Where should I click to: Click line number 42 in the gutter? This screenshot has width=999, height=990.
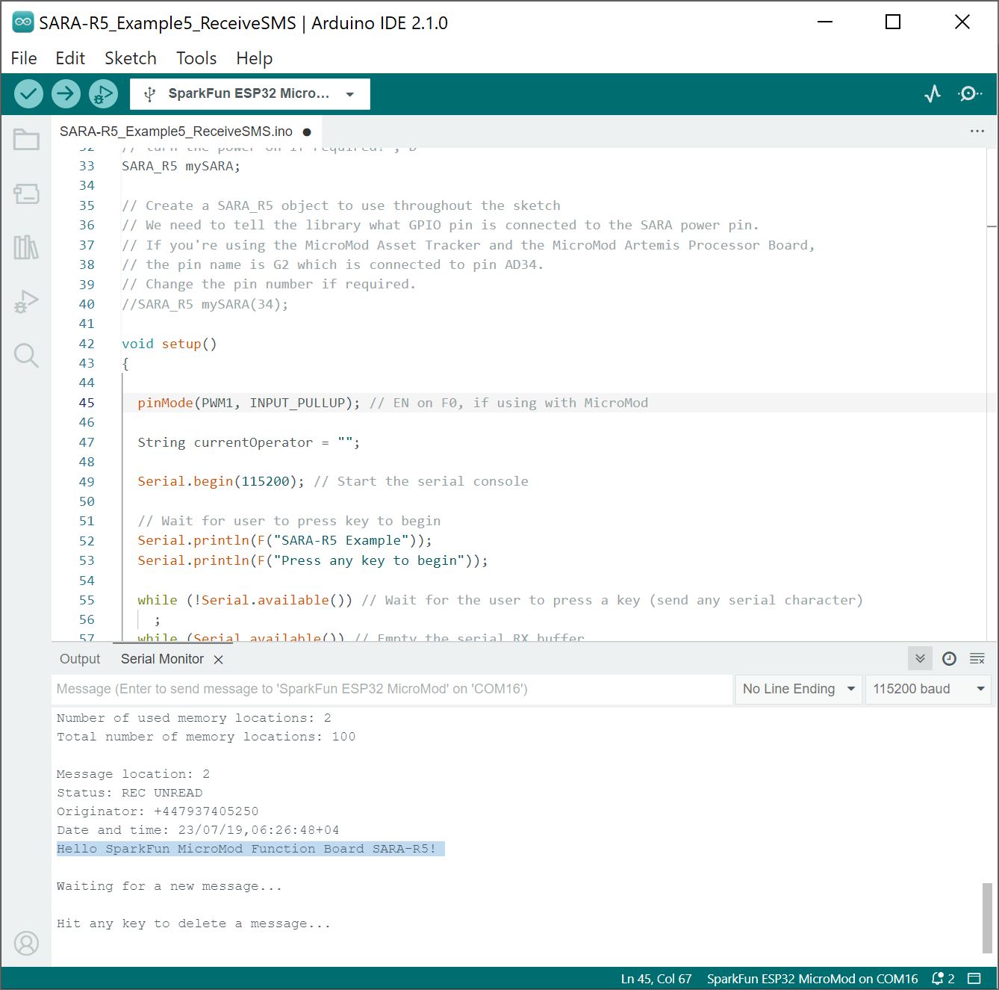click(87, 344)
